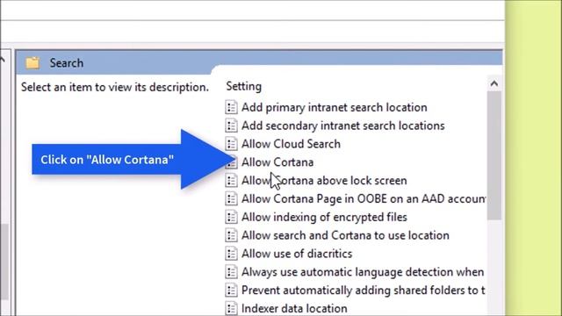Click the left tree pane scrollbar thumb

coord(4,262)
